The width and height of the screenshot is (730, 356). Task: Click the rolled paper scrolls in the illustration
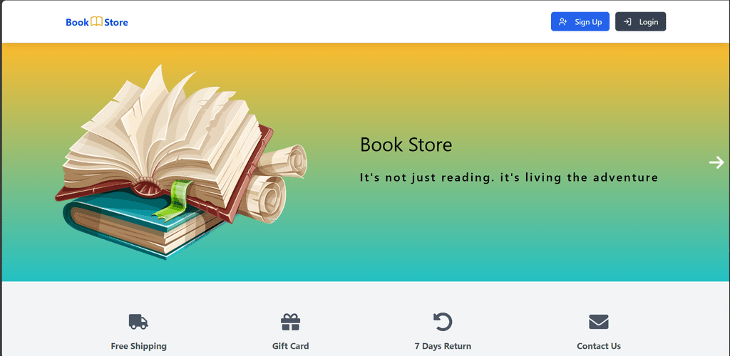point(273,182)
